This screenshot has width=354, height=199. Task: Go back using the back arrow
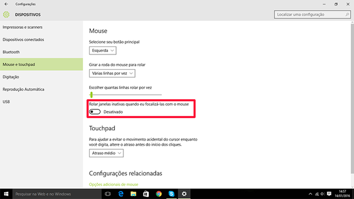tap(6, 4)
